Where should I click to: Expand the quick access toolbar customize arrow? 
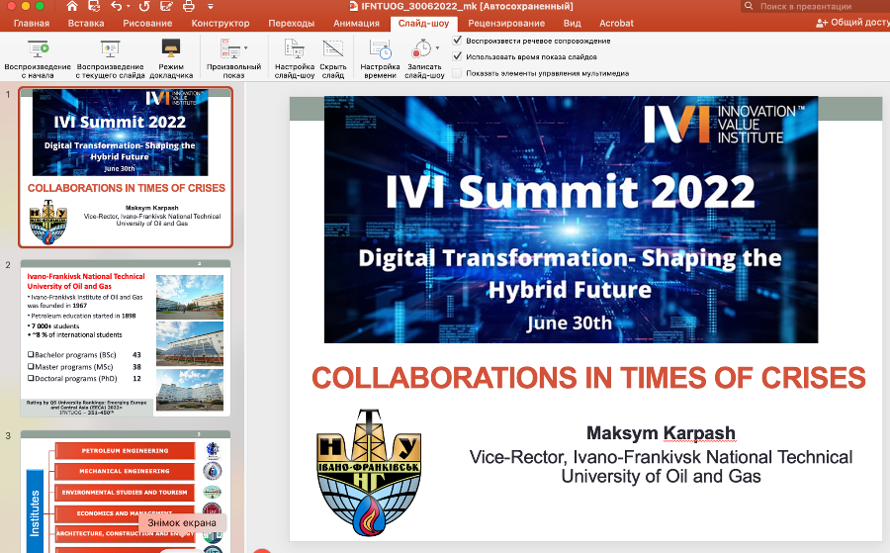click(210, 6)
